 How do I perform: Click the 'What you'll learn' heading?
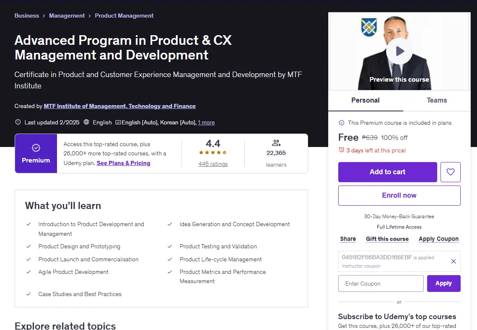coord(63,206)
